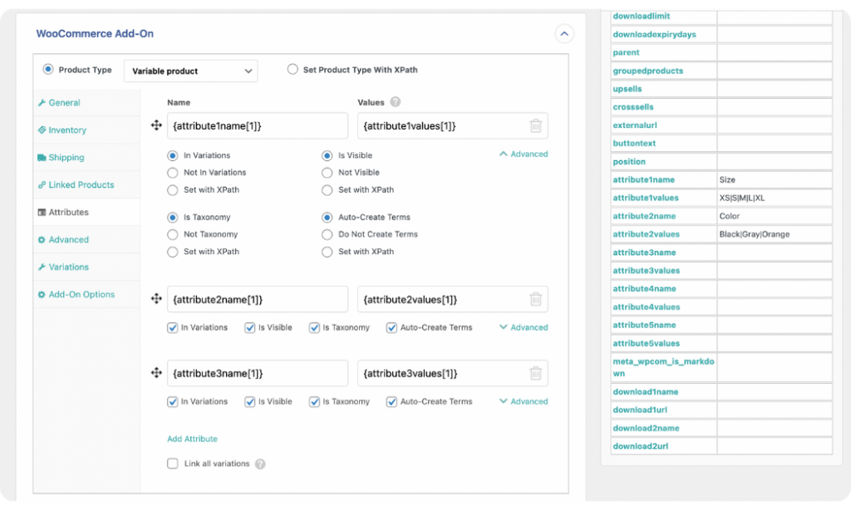
Task: Click the download1url field label
Action: [640, 410]
